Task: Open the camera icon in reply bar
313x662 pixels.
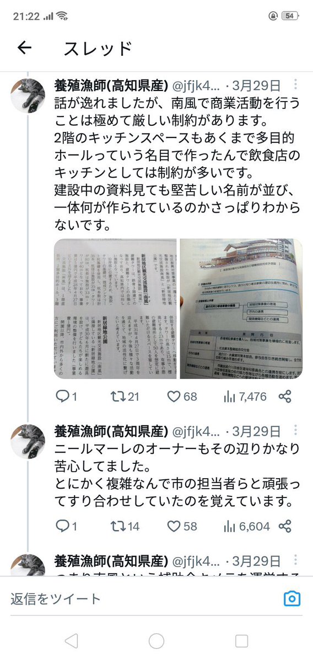Action: click(292, 599)
